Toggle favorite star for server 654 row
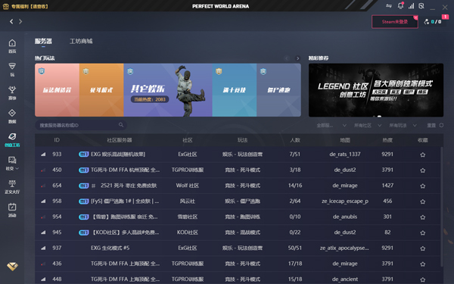This screenshot has height=284, width=454. click(x=422, y=186)
